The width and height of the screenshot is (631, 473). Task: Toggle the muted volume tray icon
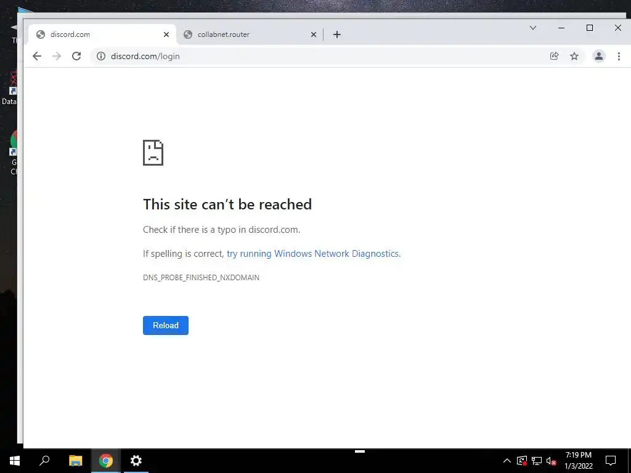[552, 461]
